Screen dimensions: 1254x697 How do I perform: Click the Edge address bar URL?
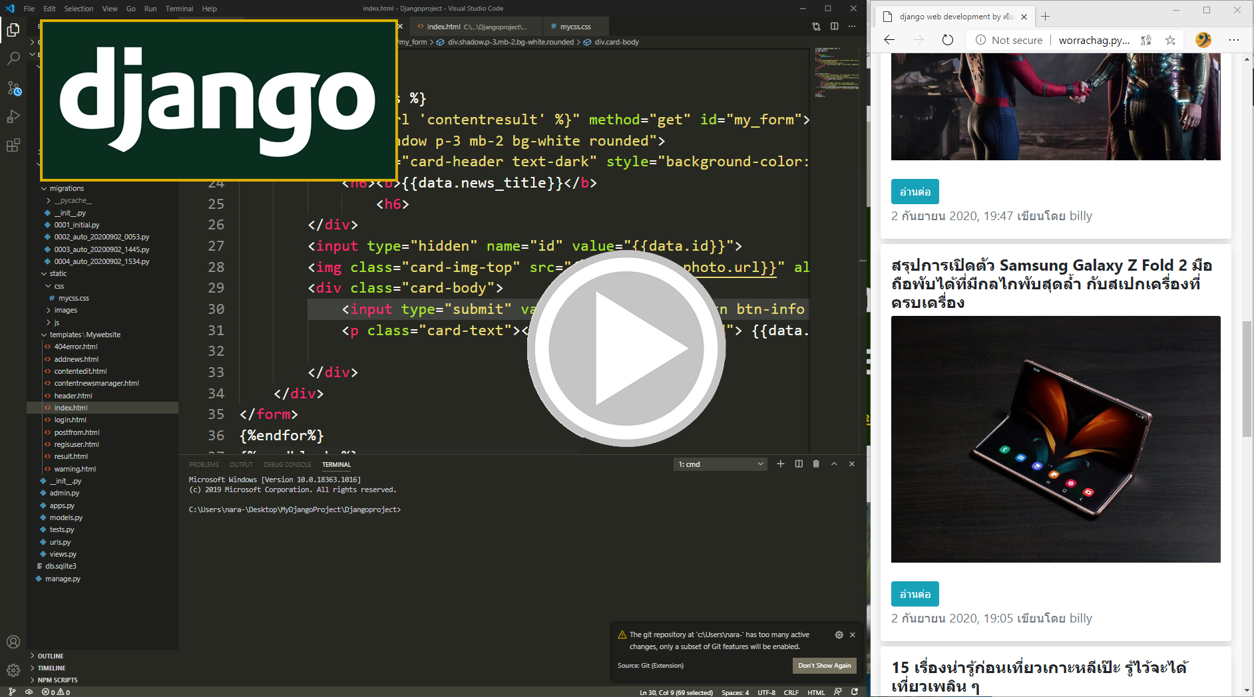point(1094,40)
